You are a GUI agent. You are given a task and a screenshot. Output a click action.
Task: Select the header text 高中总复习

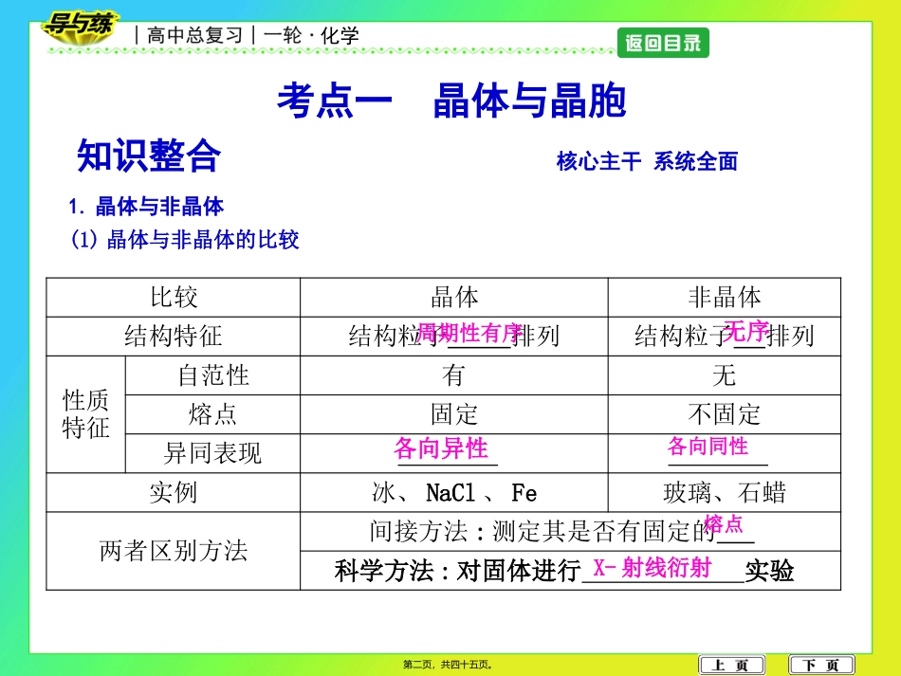pos(195,36)
